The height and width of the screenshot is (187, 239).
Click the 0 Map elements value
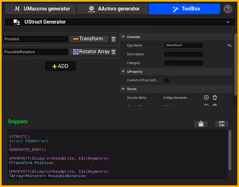[x=175, y=98]
